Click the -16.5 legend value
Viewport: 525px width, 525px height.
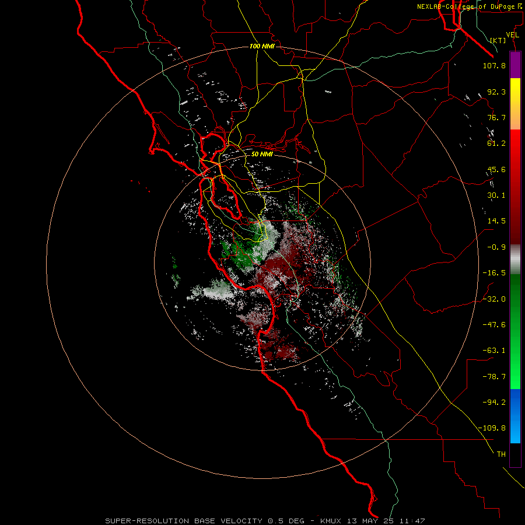(x=494, y=273)
